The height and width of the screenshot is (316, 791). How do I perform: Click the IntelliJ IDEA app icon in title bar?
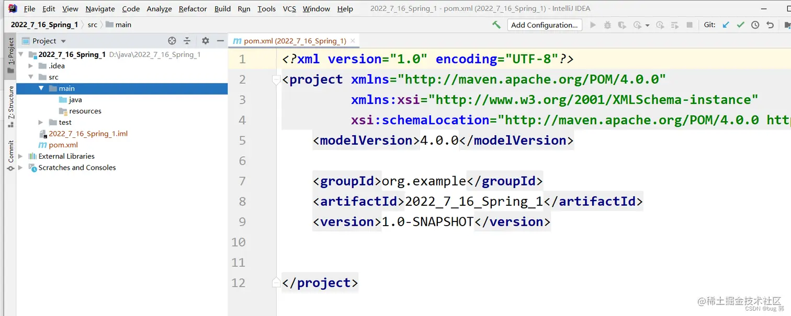[13, 8]
